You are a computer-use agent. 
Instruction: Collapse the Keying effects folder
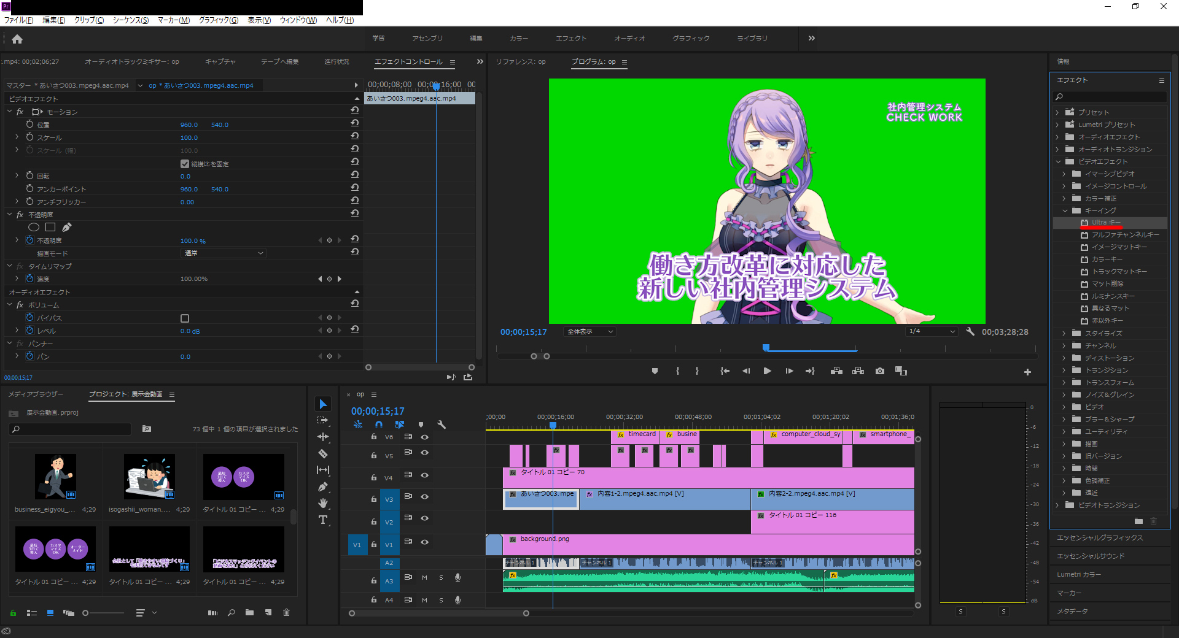click(x=1065, y=210)
